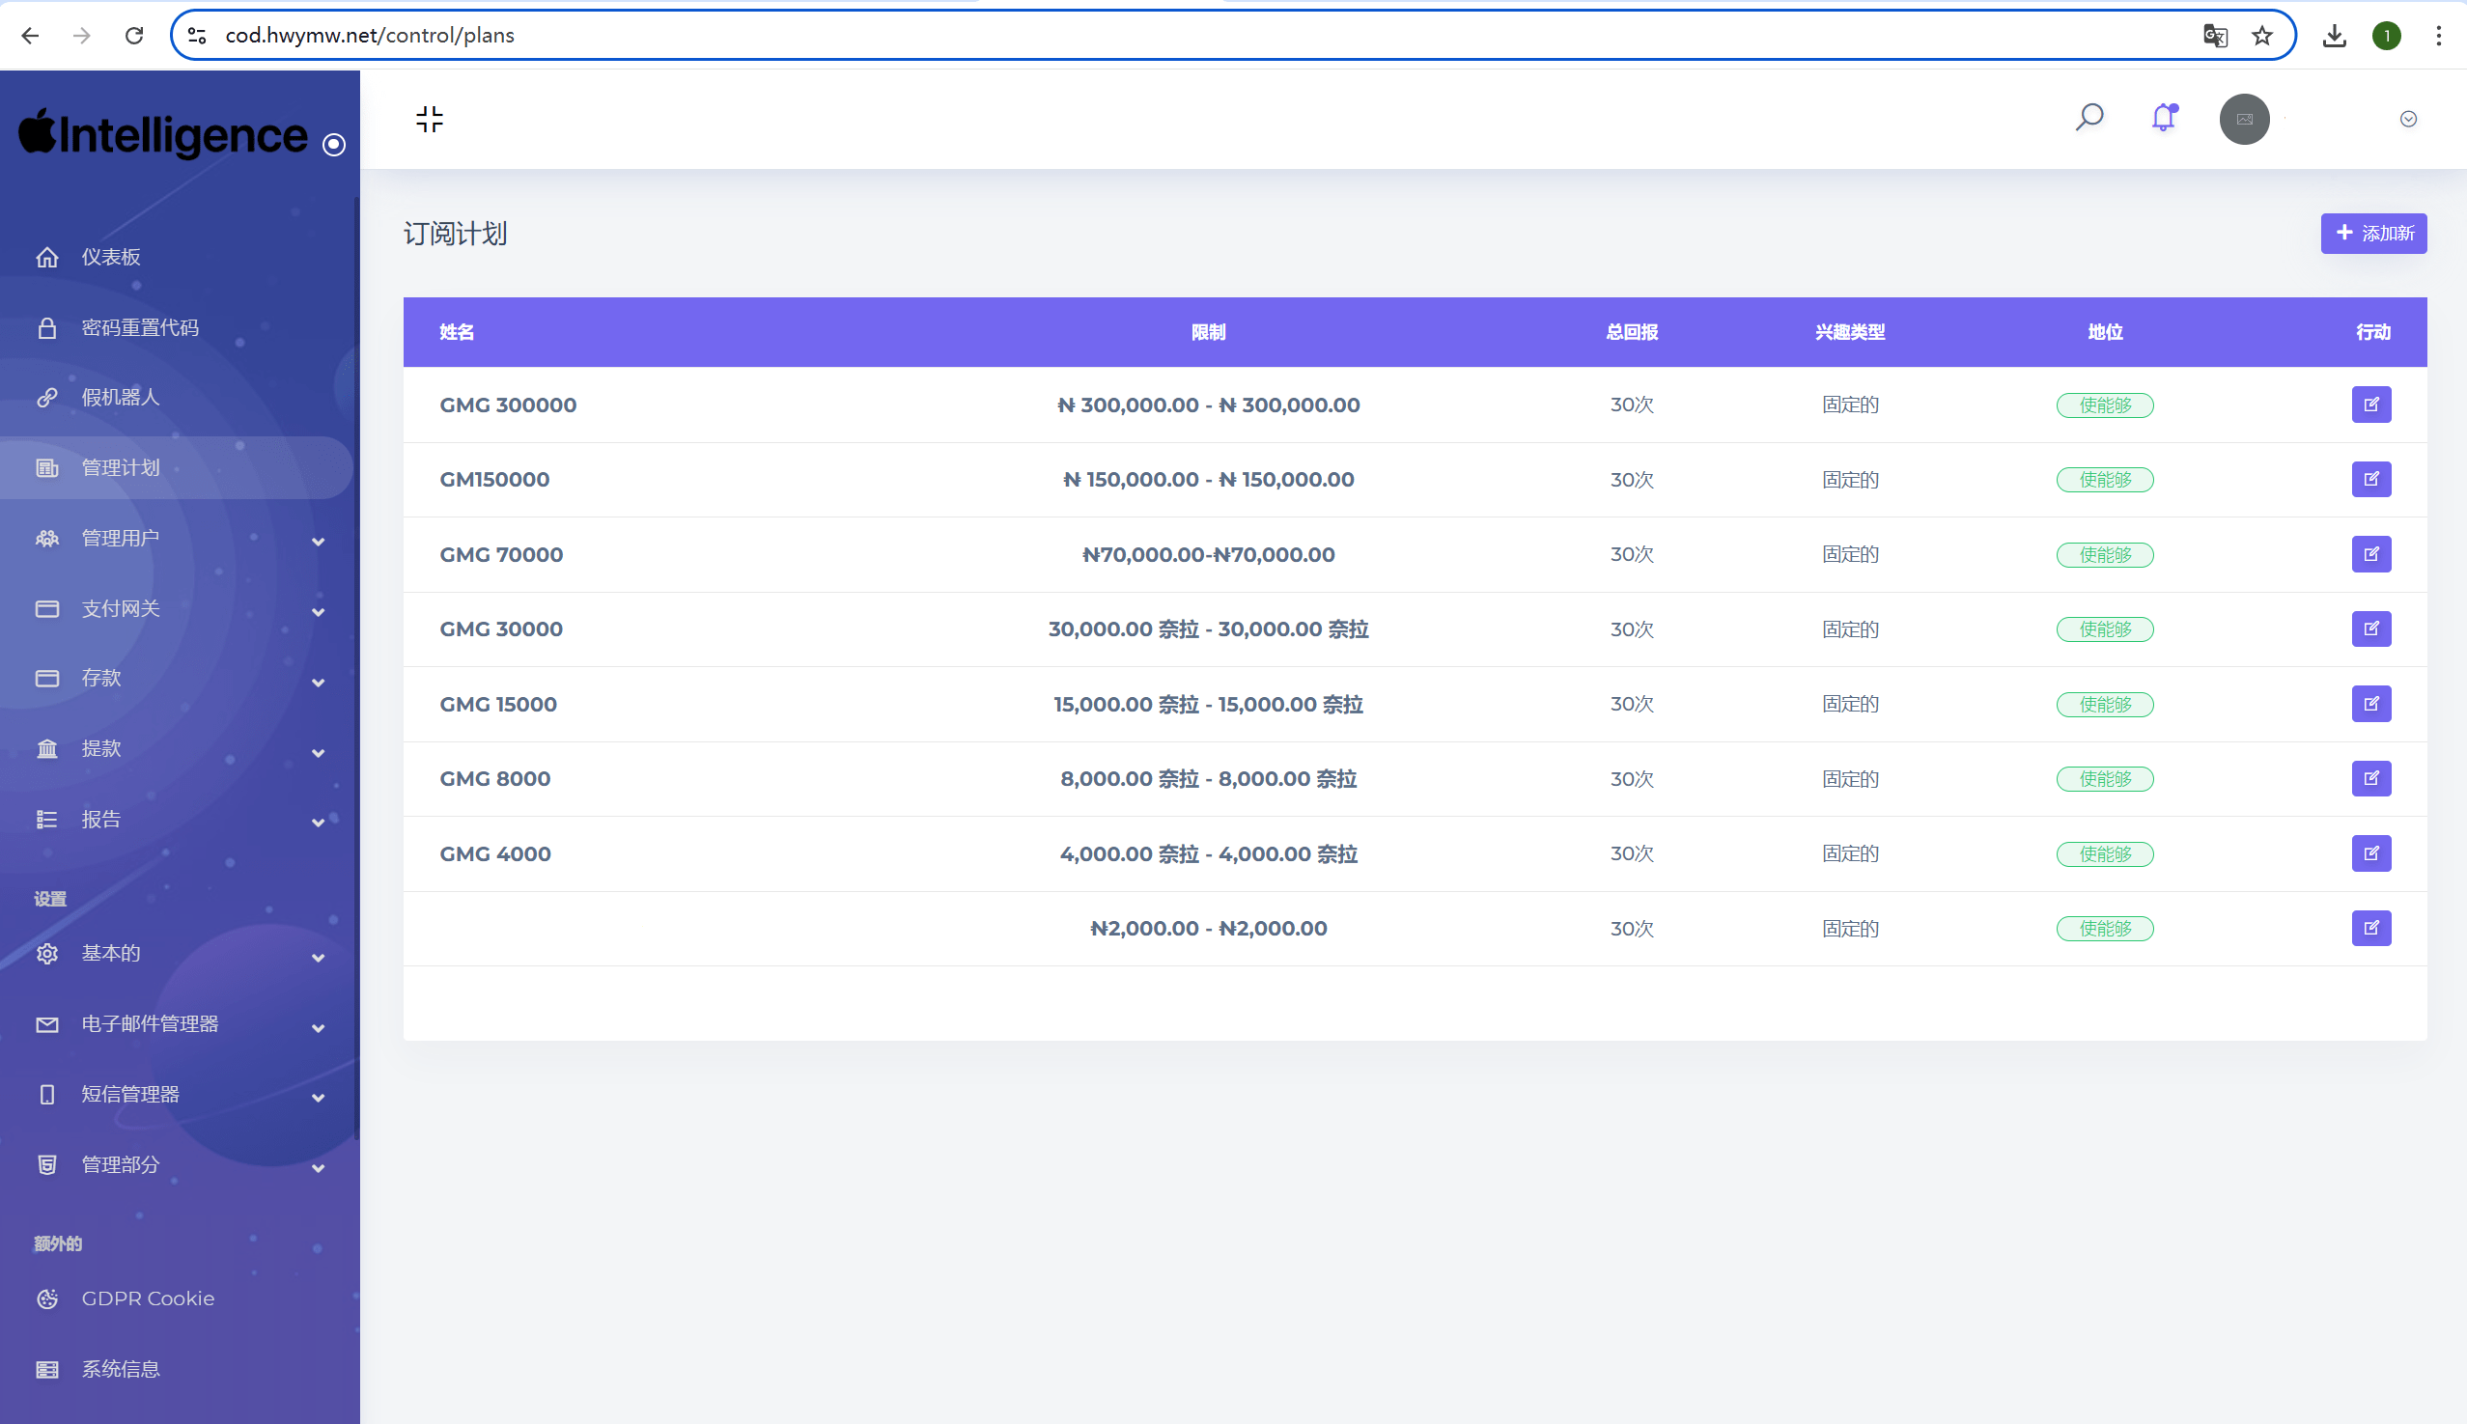
Task: Open 仪表板 dashboard menu item
Action: pyautogui.click(x=110, y=256)
